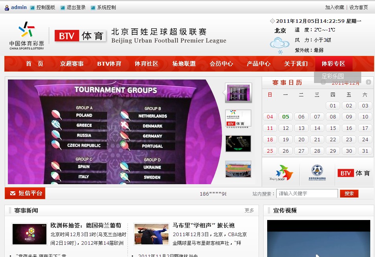Select Sunday 04 in calendar
The image size is (375, 257).
(270, 116)
